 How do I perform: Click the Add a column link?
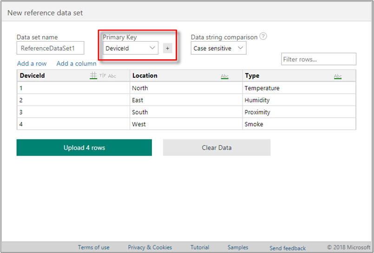coord(76,63)
